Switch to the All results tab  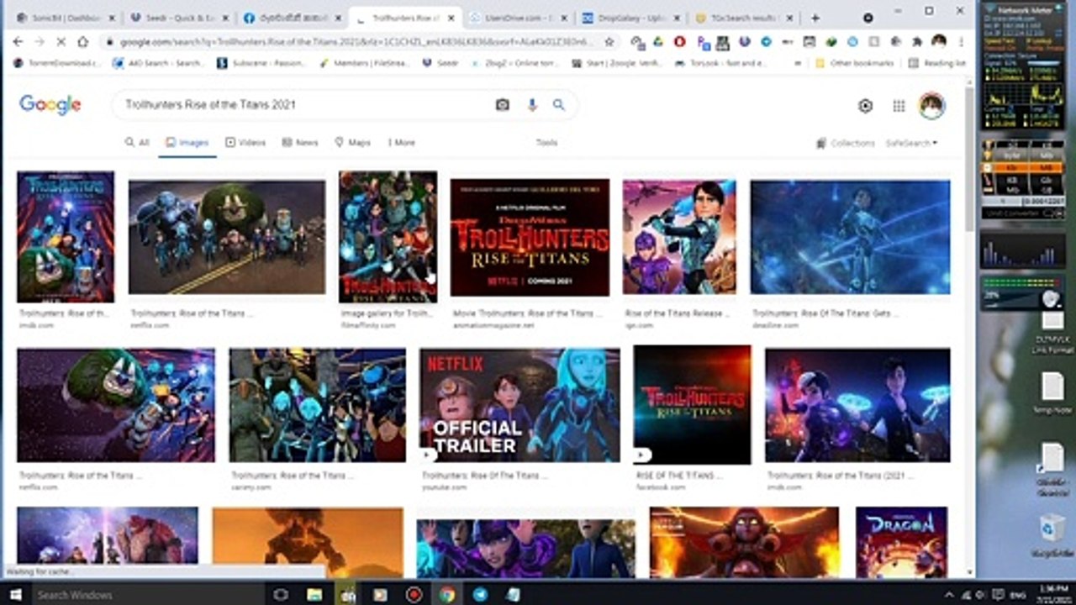[137, 143]
